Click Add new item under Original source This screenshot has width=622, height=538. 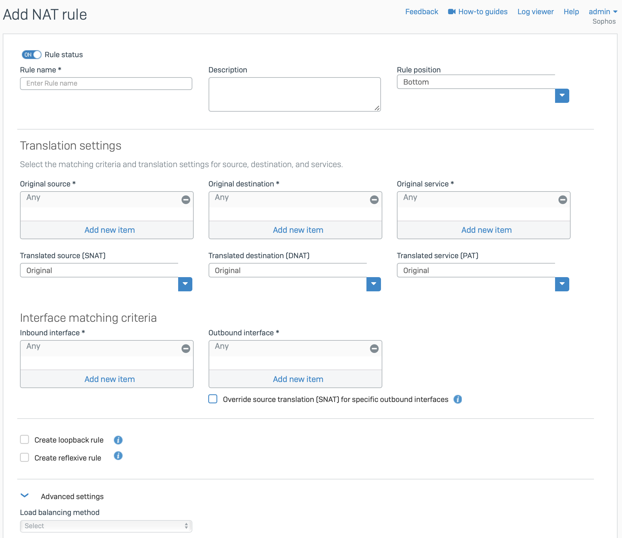110,230
